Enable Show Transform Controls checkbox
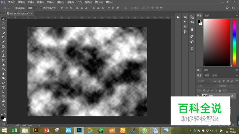The image size is (239, 134). 41,8
